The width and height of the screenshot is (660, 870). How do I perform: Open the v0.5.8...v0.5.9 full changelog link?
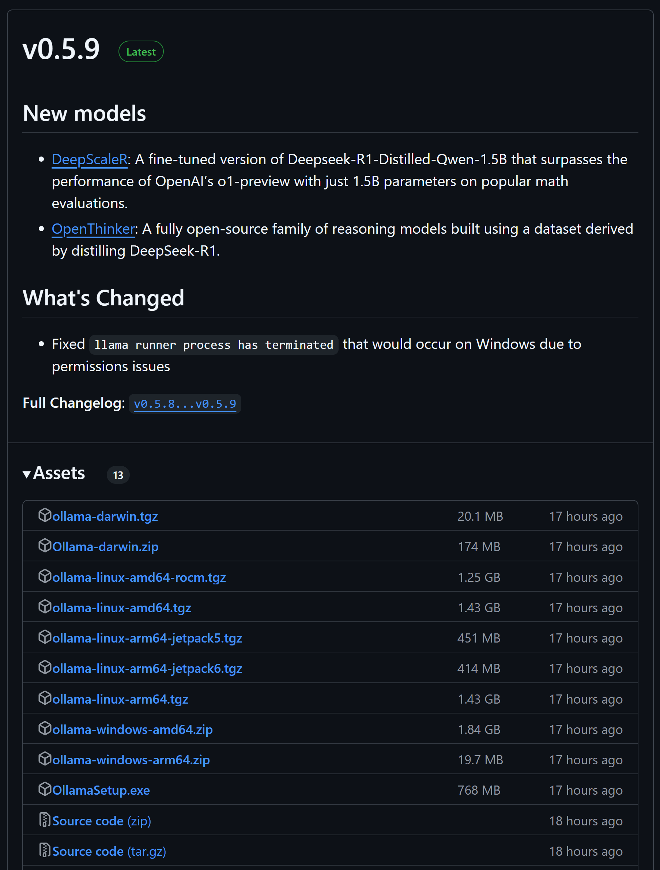[185, 404]
